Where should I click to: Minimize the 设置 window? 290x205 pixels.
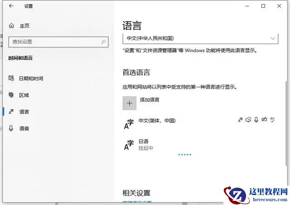(x=247, y=6)
